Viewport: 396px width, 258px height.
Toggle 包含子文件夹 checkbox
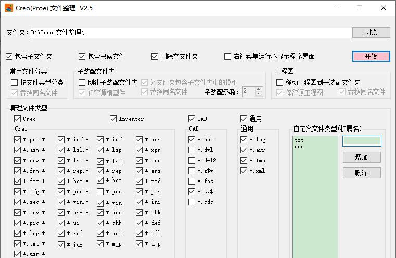click(9, 56)
